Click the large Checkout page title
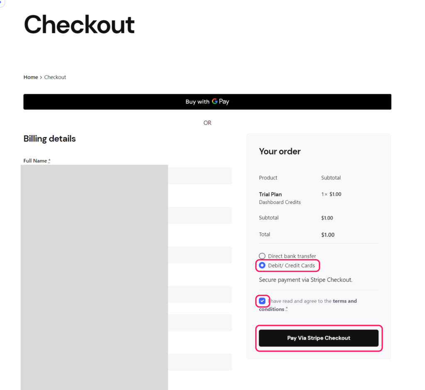425x390 pixels. click(79, 24)
